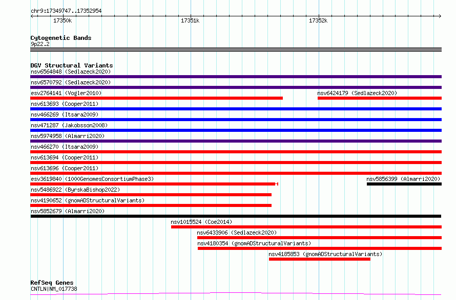Viewport: 456px width, 300px height.
Task: Select nsv4180354 (gnomADStructuralVariants) label
Action: click(x=254, y=243)
